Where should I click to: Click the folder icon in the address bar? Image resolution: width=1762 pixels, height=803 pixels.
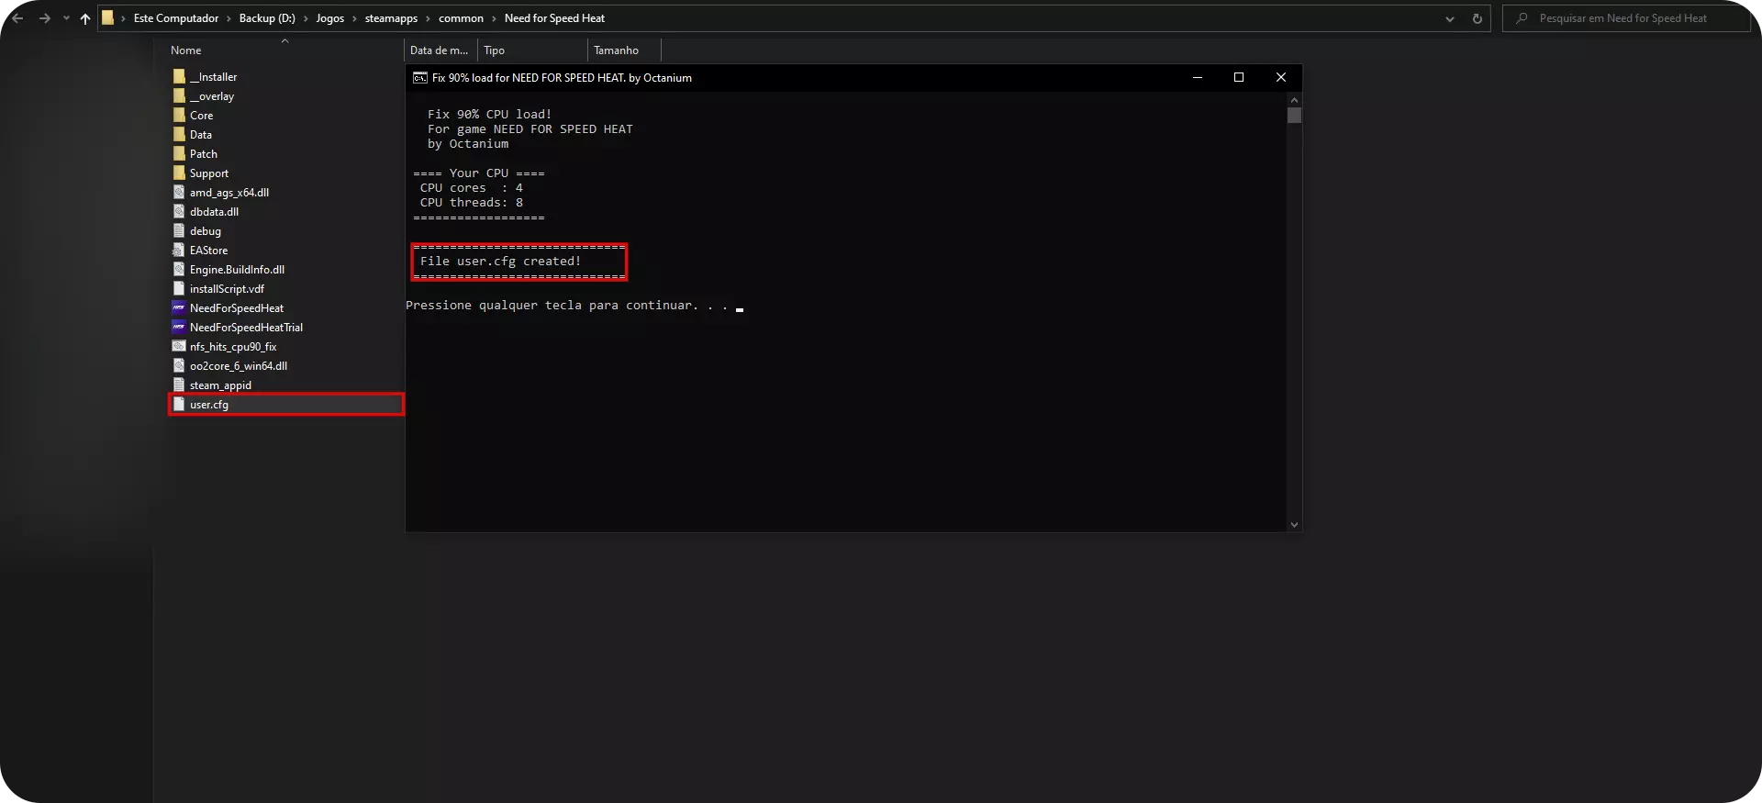[107, 18]
